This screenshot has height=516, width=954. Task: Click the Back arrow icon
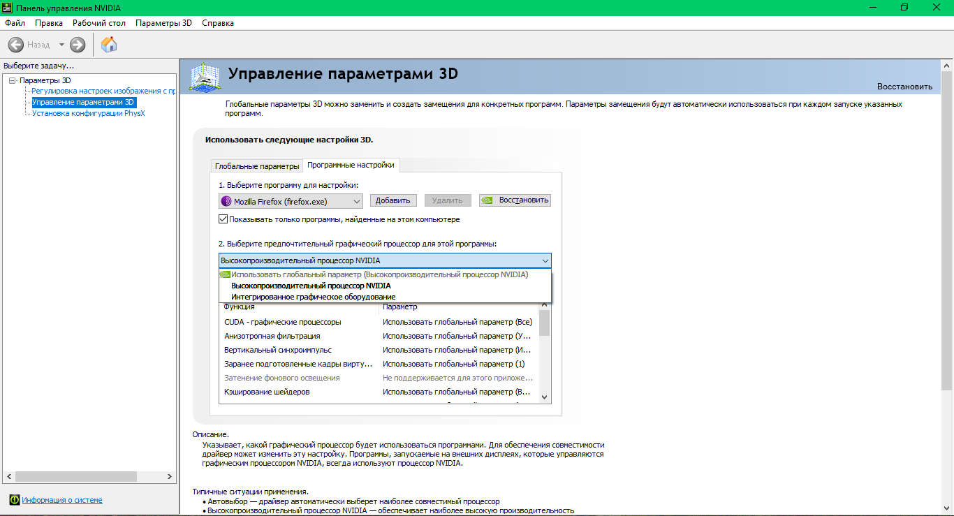tap(15, 45)
